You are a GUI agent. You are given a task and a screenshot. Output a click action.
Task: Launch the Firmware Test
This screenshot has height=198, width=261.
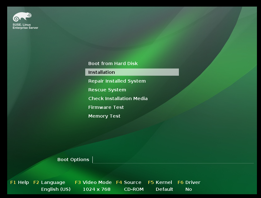click(x=106, y=107)
